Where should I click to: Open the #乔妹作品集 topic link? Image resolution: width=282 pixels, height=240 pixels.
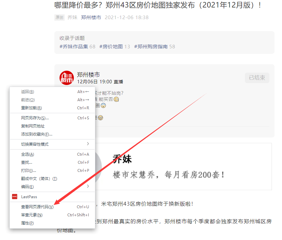tap(75, 46)
